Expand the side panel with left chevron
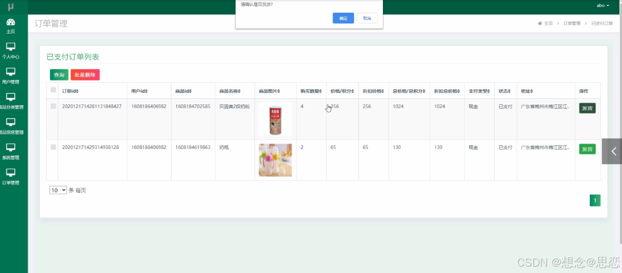The width and height of the screenshot is (622, 273). pos(612,151)
